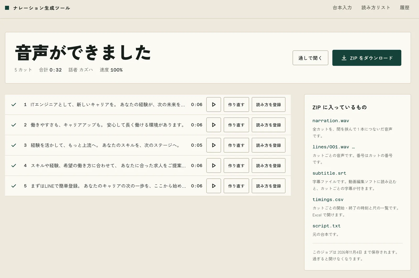419x278 pixels.
Task: Click 通しで聞く to play all
Action: tap(310, 58)
